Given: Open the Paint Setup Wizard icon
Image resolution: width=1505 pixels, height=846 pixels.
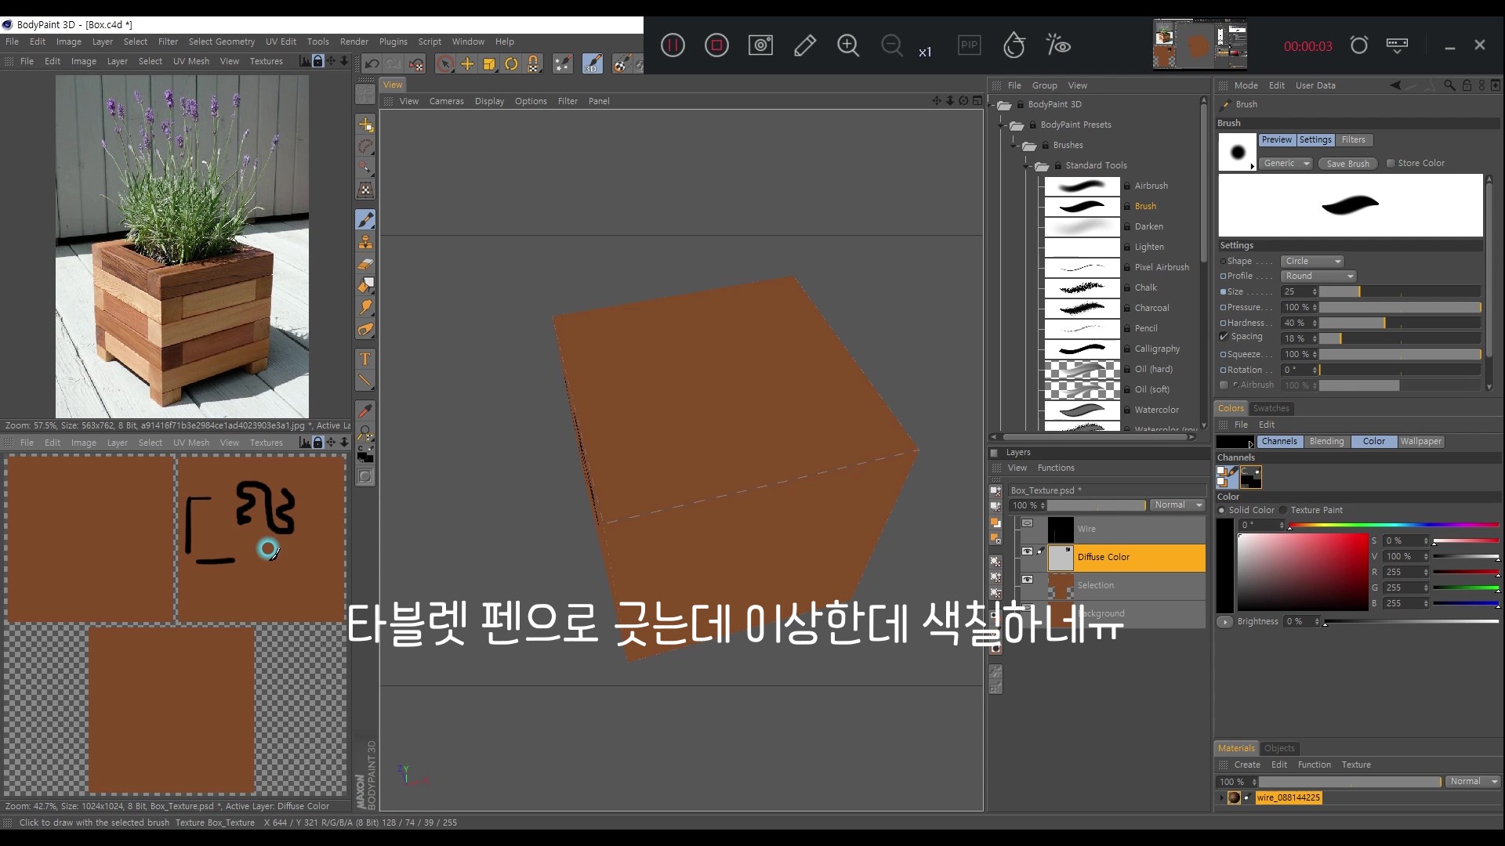Looking at the screenshot, I should point(563,63).
